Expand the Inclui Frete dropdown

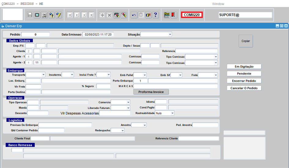pyautogui.click(x=108, y=75)
